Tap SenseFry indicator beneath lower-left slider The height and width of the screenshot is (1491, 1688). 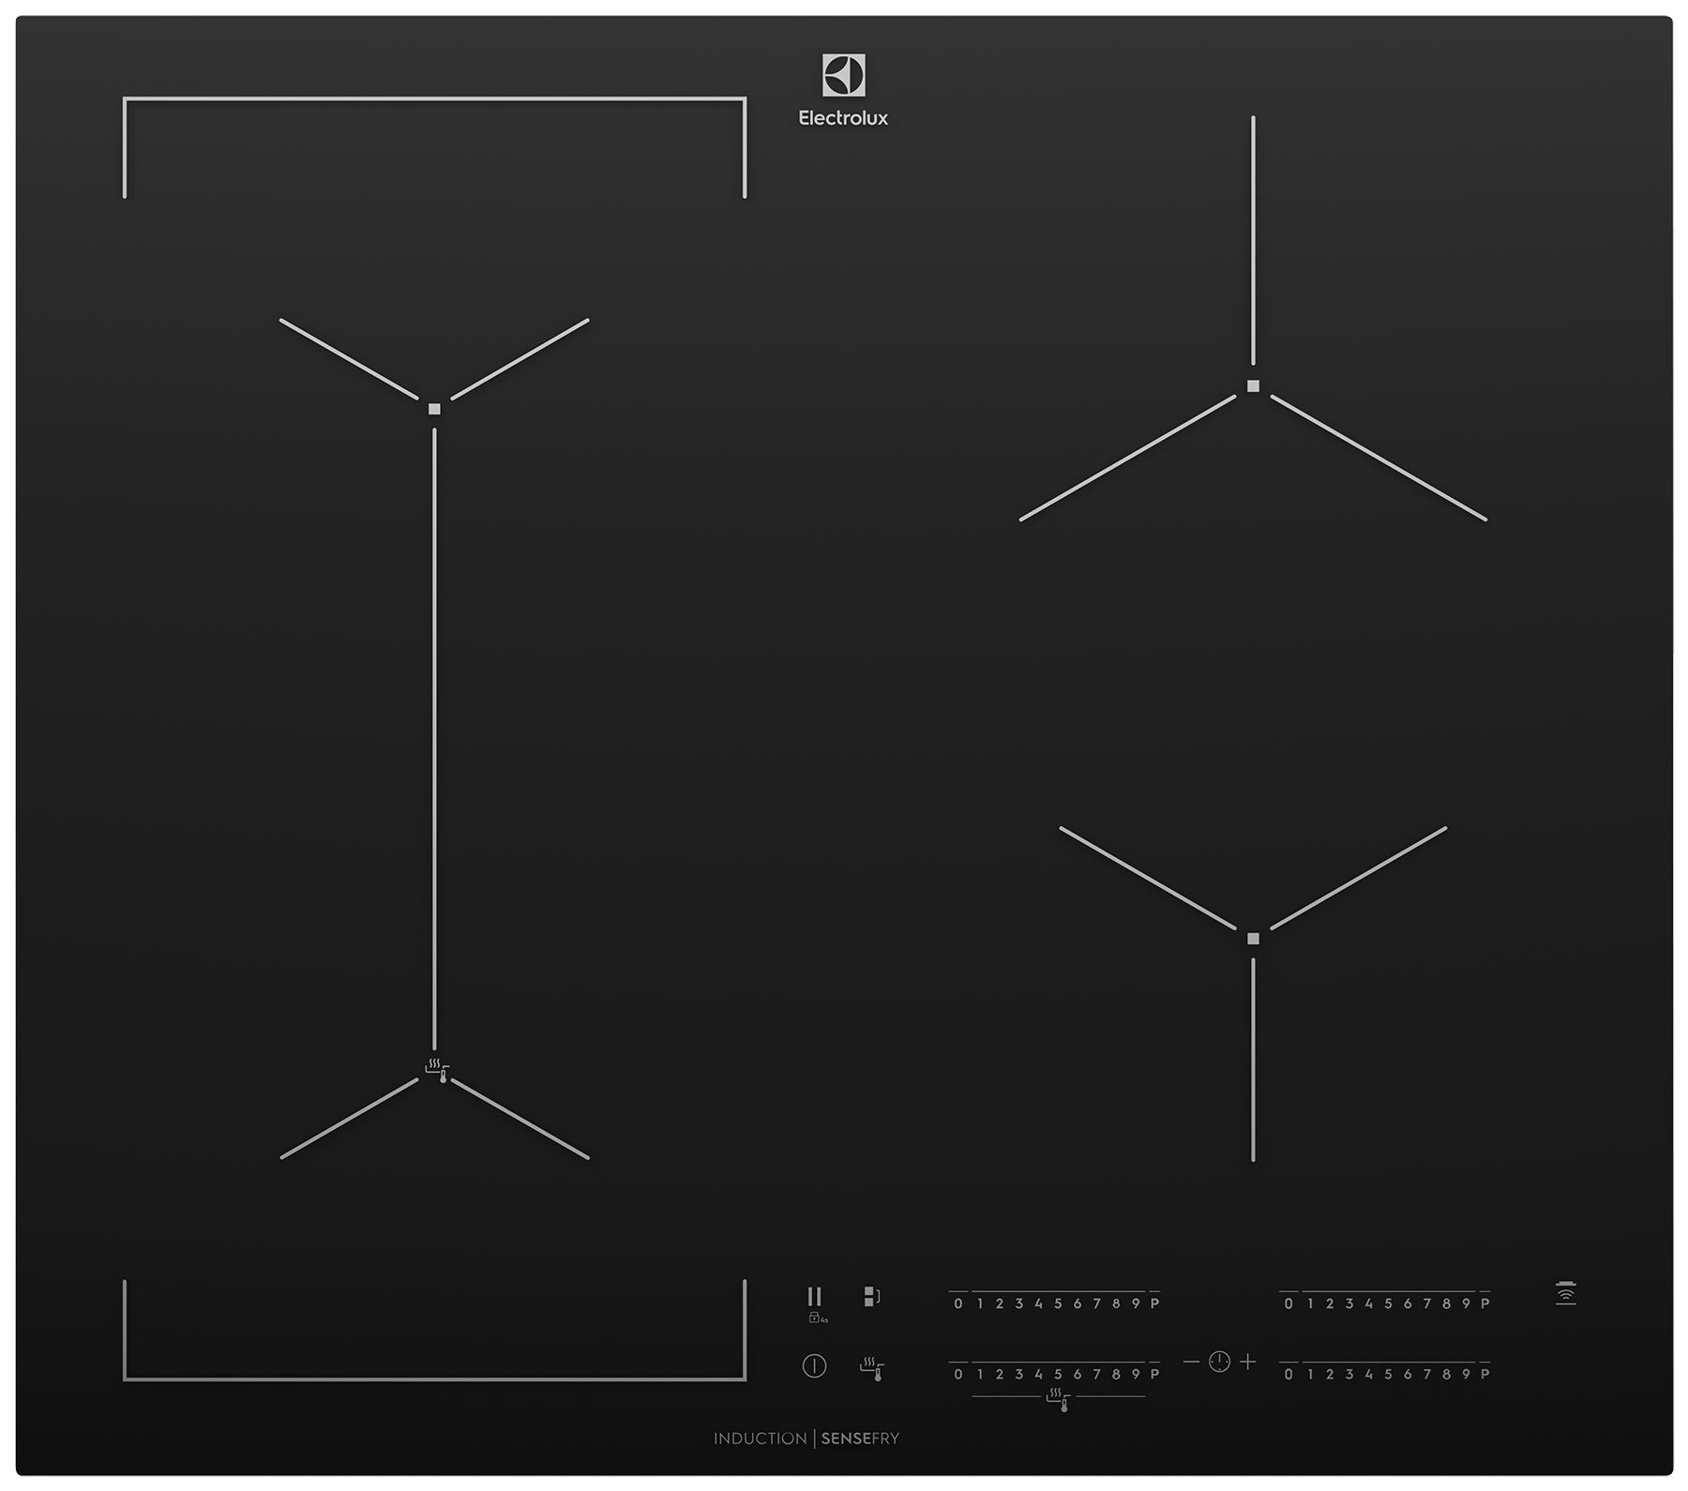(1058, 1400)
